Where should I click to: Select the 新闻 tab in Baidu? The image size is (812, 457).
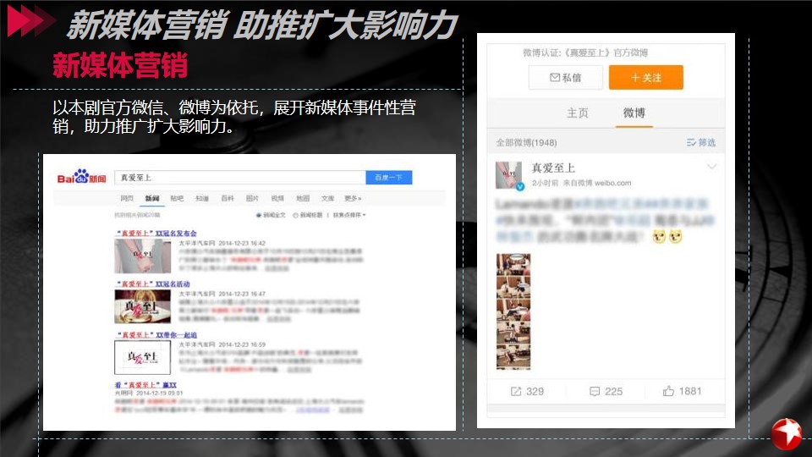tap(152, 198)
